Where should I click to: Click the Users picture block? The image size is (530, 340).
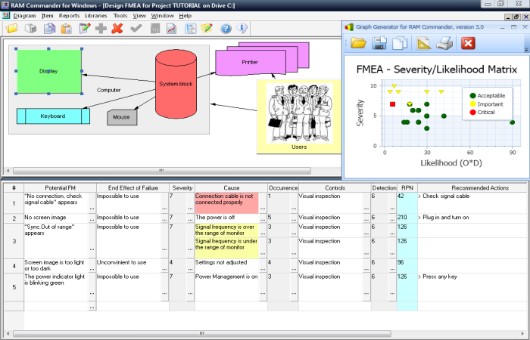pyautogui.click(x=299, y=116)
